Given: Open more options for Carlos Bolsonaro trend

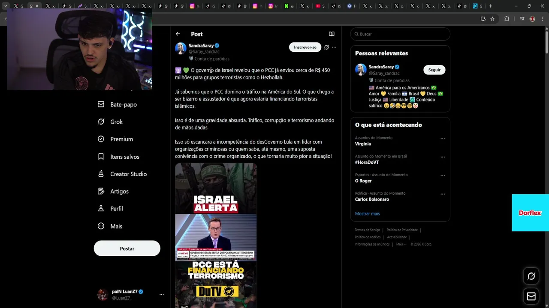Looking at the screenshot, I should (x=443, y=194).
